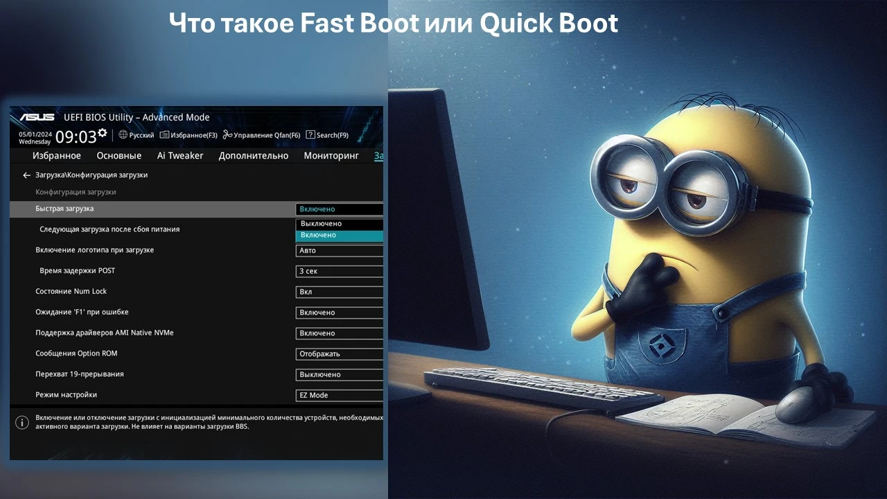The image size is (887, 499).
Task: Select Состояние Num Lock label
Action: tap(71, 291)
